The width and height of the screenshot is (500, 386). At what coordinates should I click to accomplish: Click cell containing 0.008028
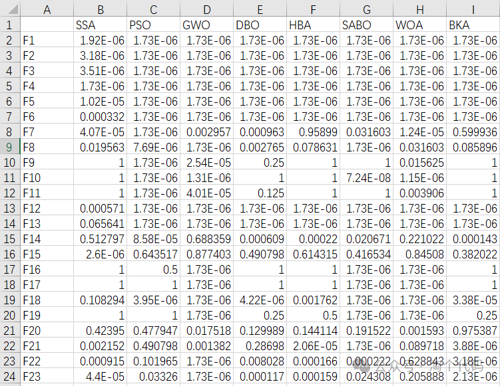pos(260,361)
